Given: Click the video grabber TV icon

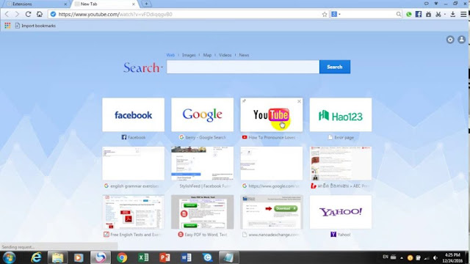Looking at the screenshot, I should click(428, 14).
